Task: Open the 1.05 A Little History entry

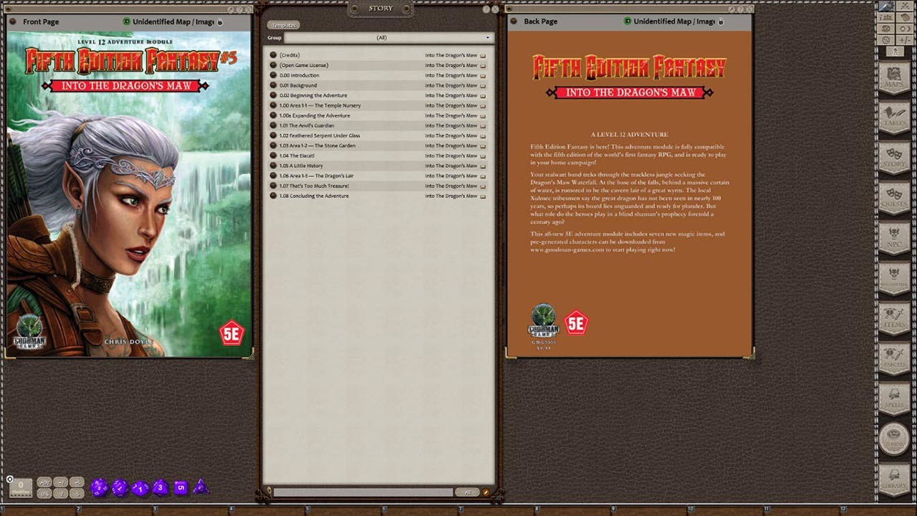Action: click(x=378, y=166)
